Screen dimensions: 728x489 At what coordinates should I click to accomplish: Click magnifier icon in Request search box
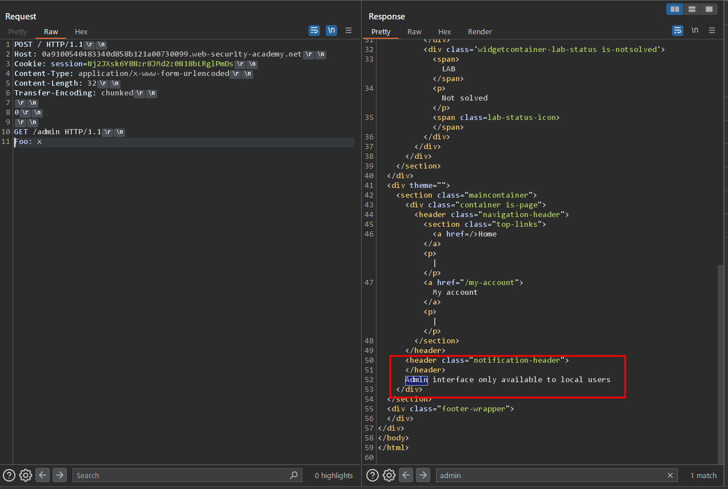tap(294, 475)
